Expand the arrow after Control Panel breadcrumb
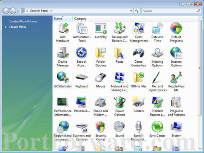 [51, 11]
